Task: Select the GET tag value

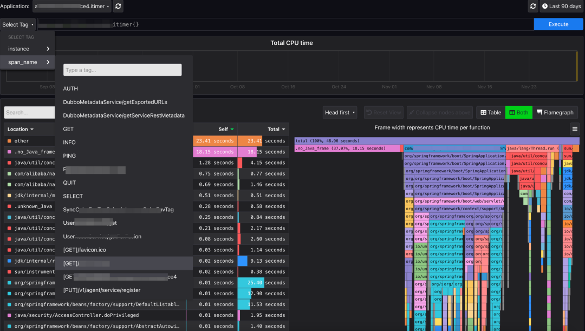Action: (124, 129)
